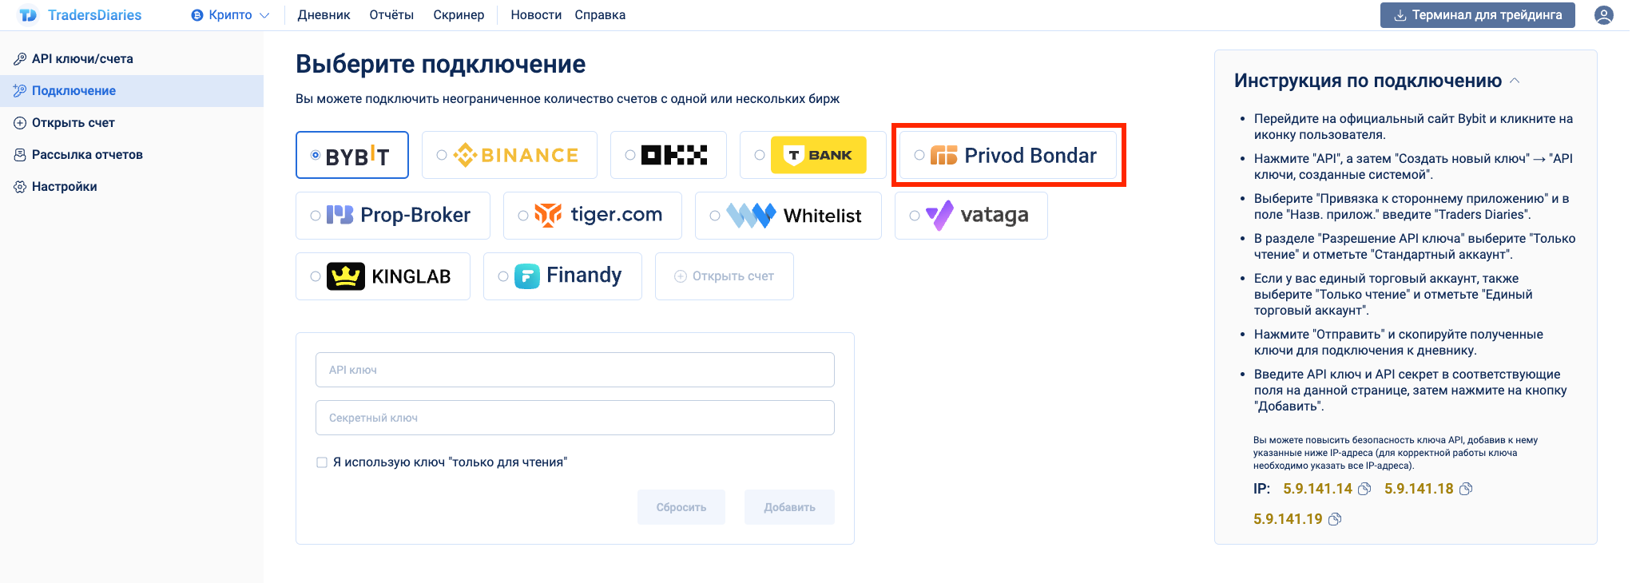
Task: Open the user profile avatar icon
Action: (1603, 15)
